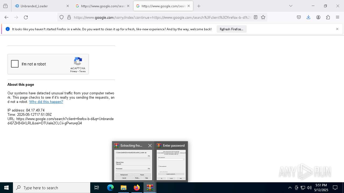Close the second Google search tab
Image resolution: width=344 pixels, height=193 pixels.
(x=128, y=6)
